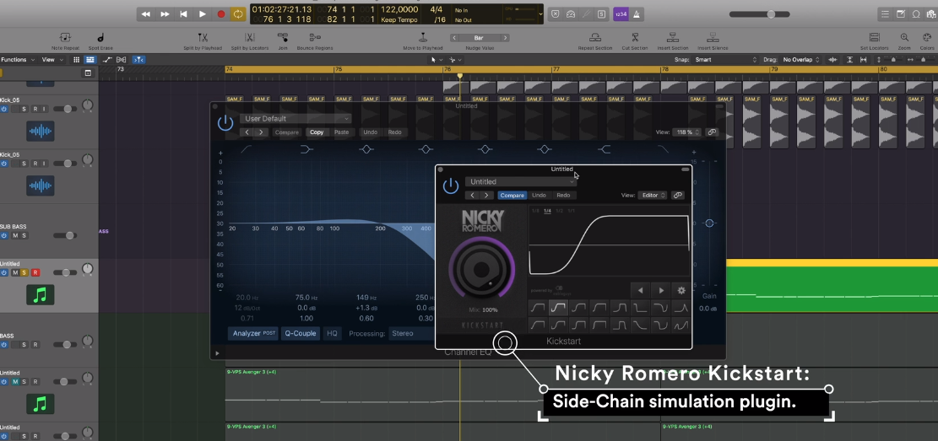The height and width of the screenshot is (441, 938).
Task: Click the Join regions icon
Action: coord(283,38)
